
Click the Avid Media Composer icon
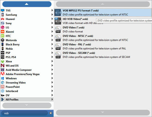pos(3,70)
